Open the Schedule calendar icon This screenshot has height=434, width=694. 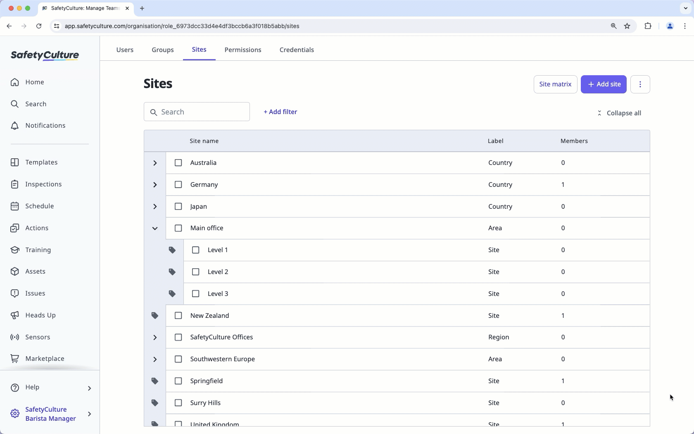(14, 206)
